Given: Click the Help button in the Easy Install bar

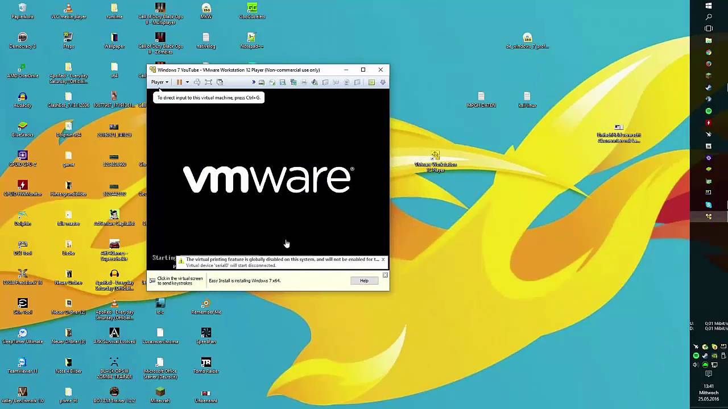Looking at the screenshot, I should [364, 281].
